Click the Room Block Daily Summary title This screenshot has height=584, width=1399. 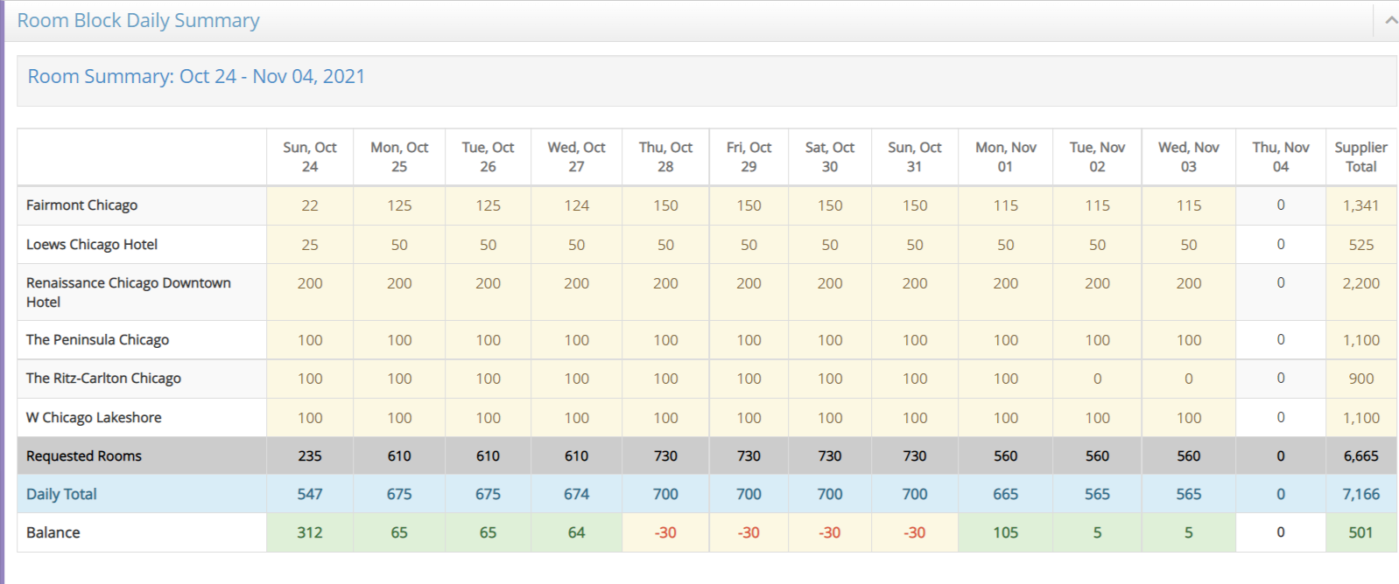coord(138,20)
